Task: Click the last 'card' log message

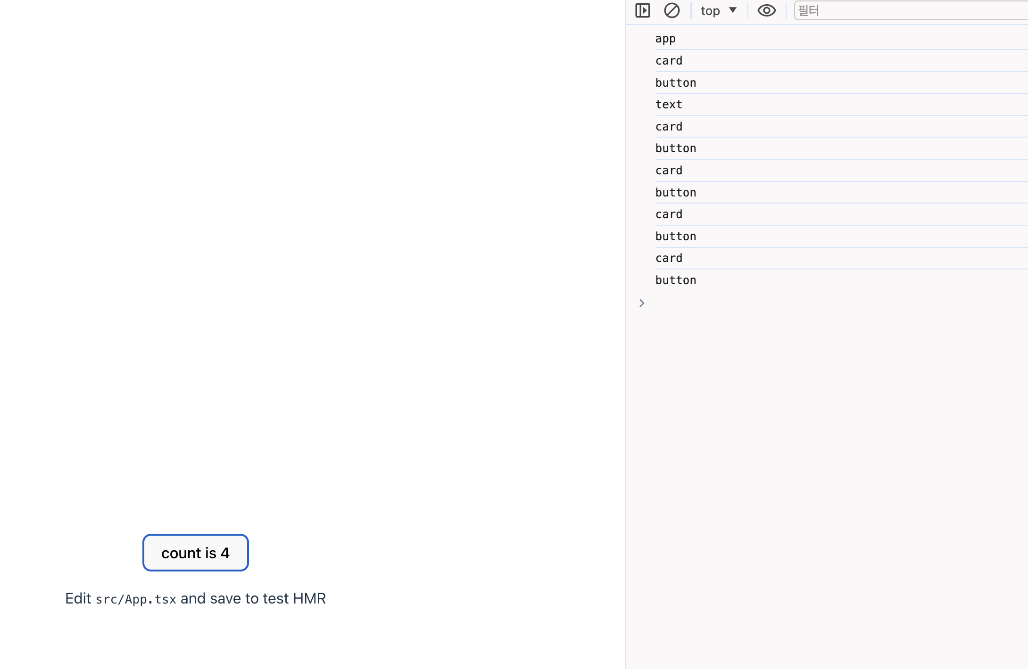Action: click(x=669, y=258)
